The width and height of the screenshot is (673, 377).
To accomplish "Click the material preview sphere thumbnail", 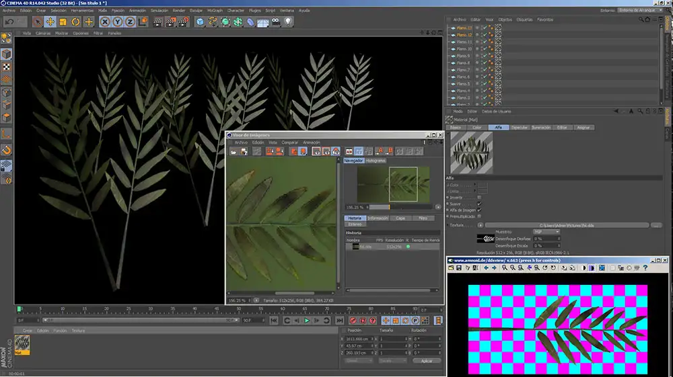I will pos(471,153).
